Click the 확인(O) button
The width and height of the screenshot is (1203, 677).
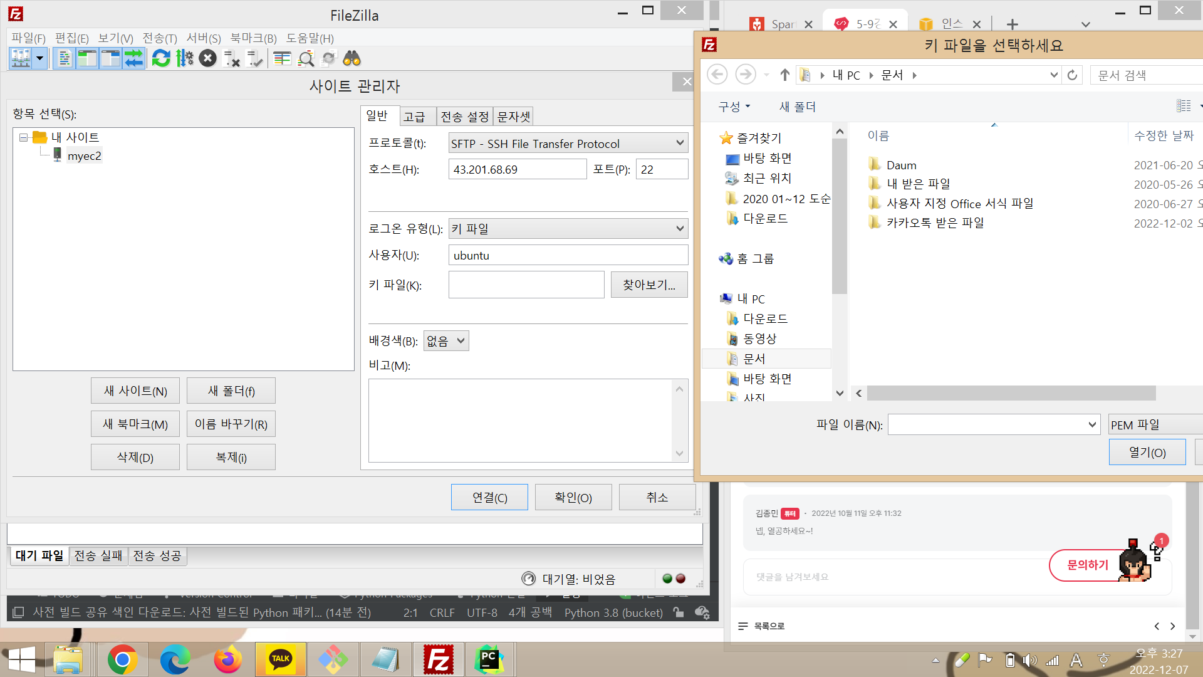click(x=573, y=498)
